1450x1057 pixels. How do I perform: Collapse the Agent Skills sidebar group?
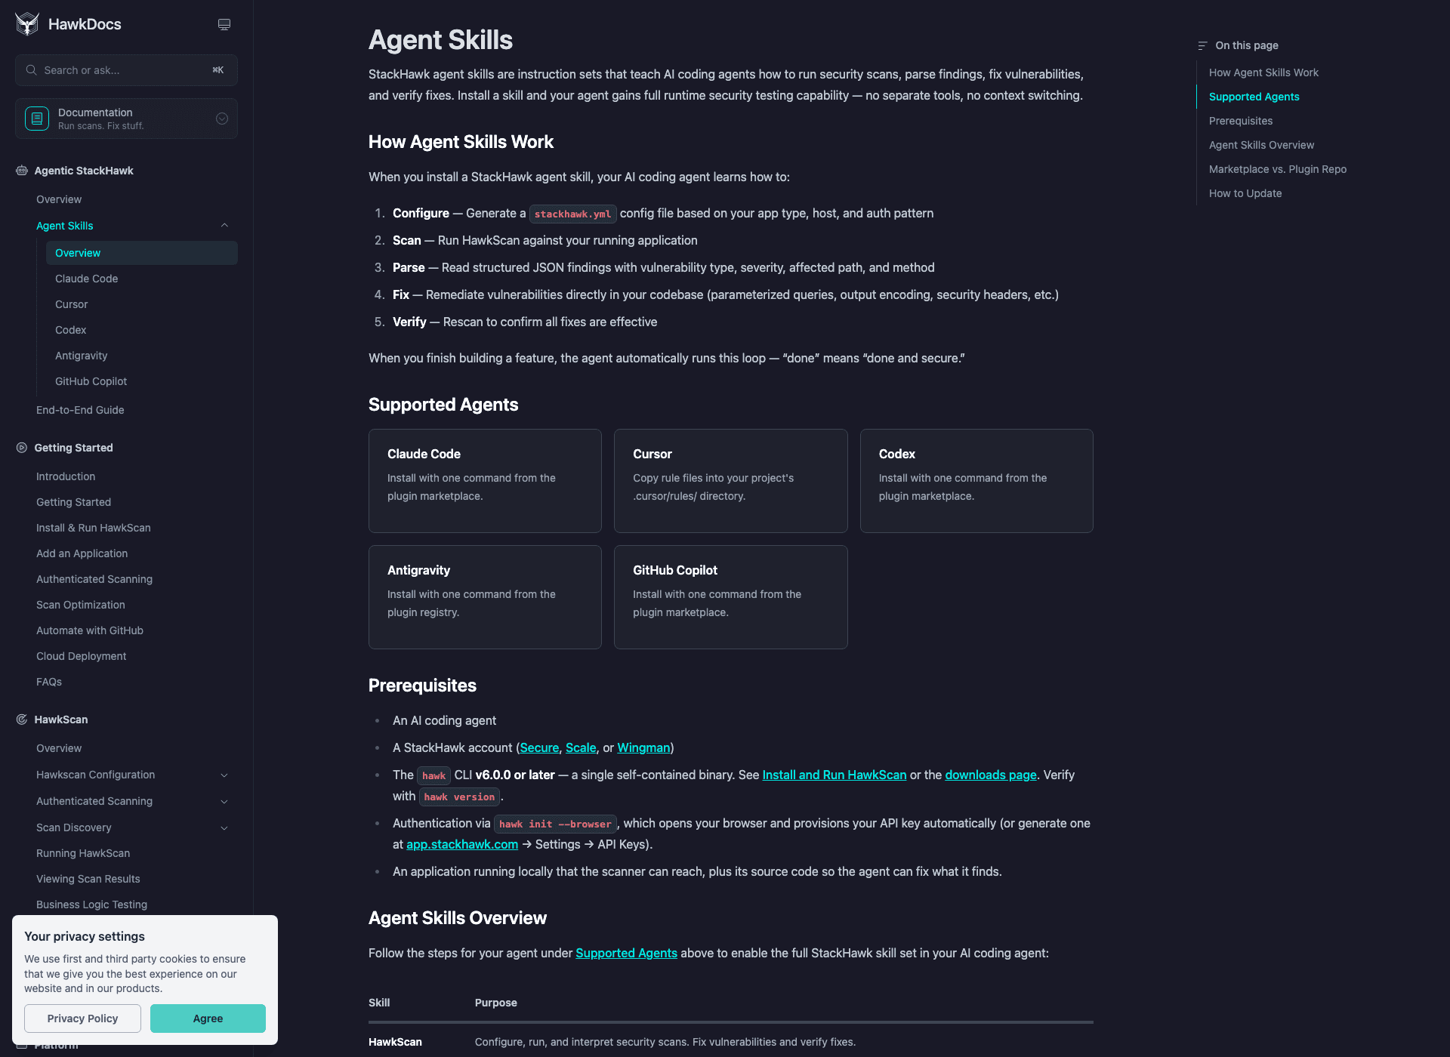(x=224, y=226)
